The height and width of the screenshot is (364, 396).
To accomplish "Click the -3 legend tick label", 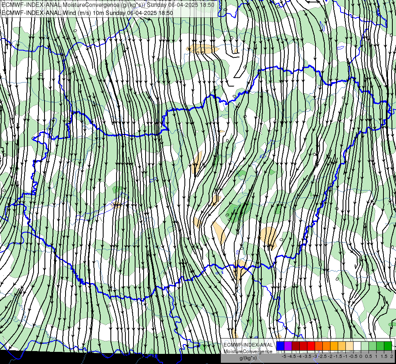I will point(315,356).
